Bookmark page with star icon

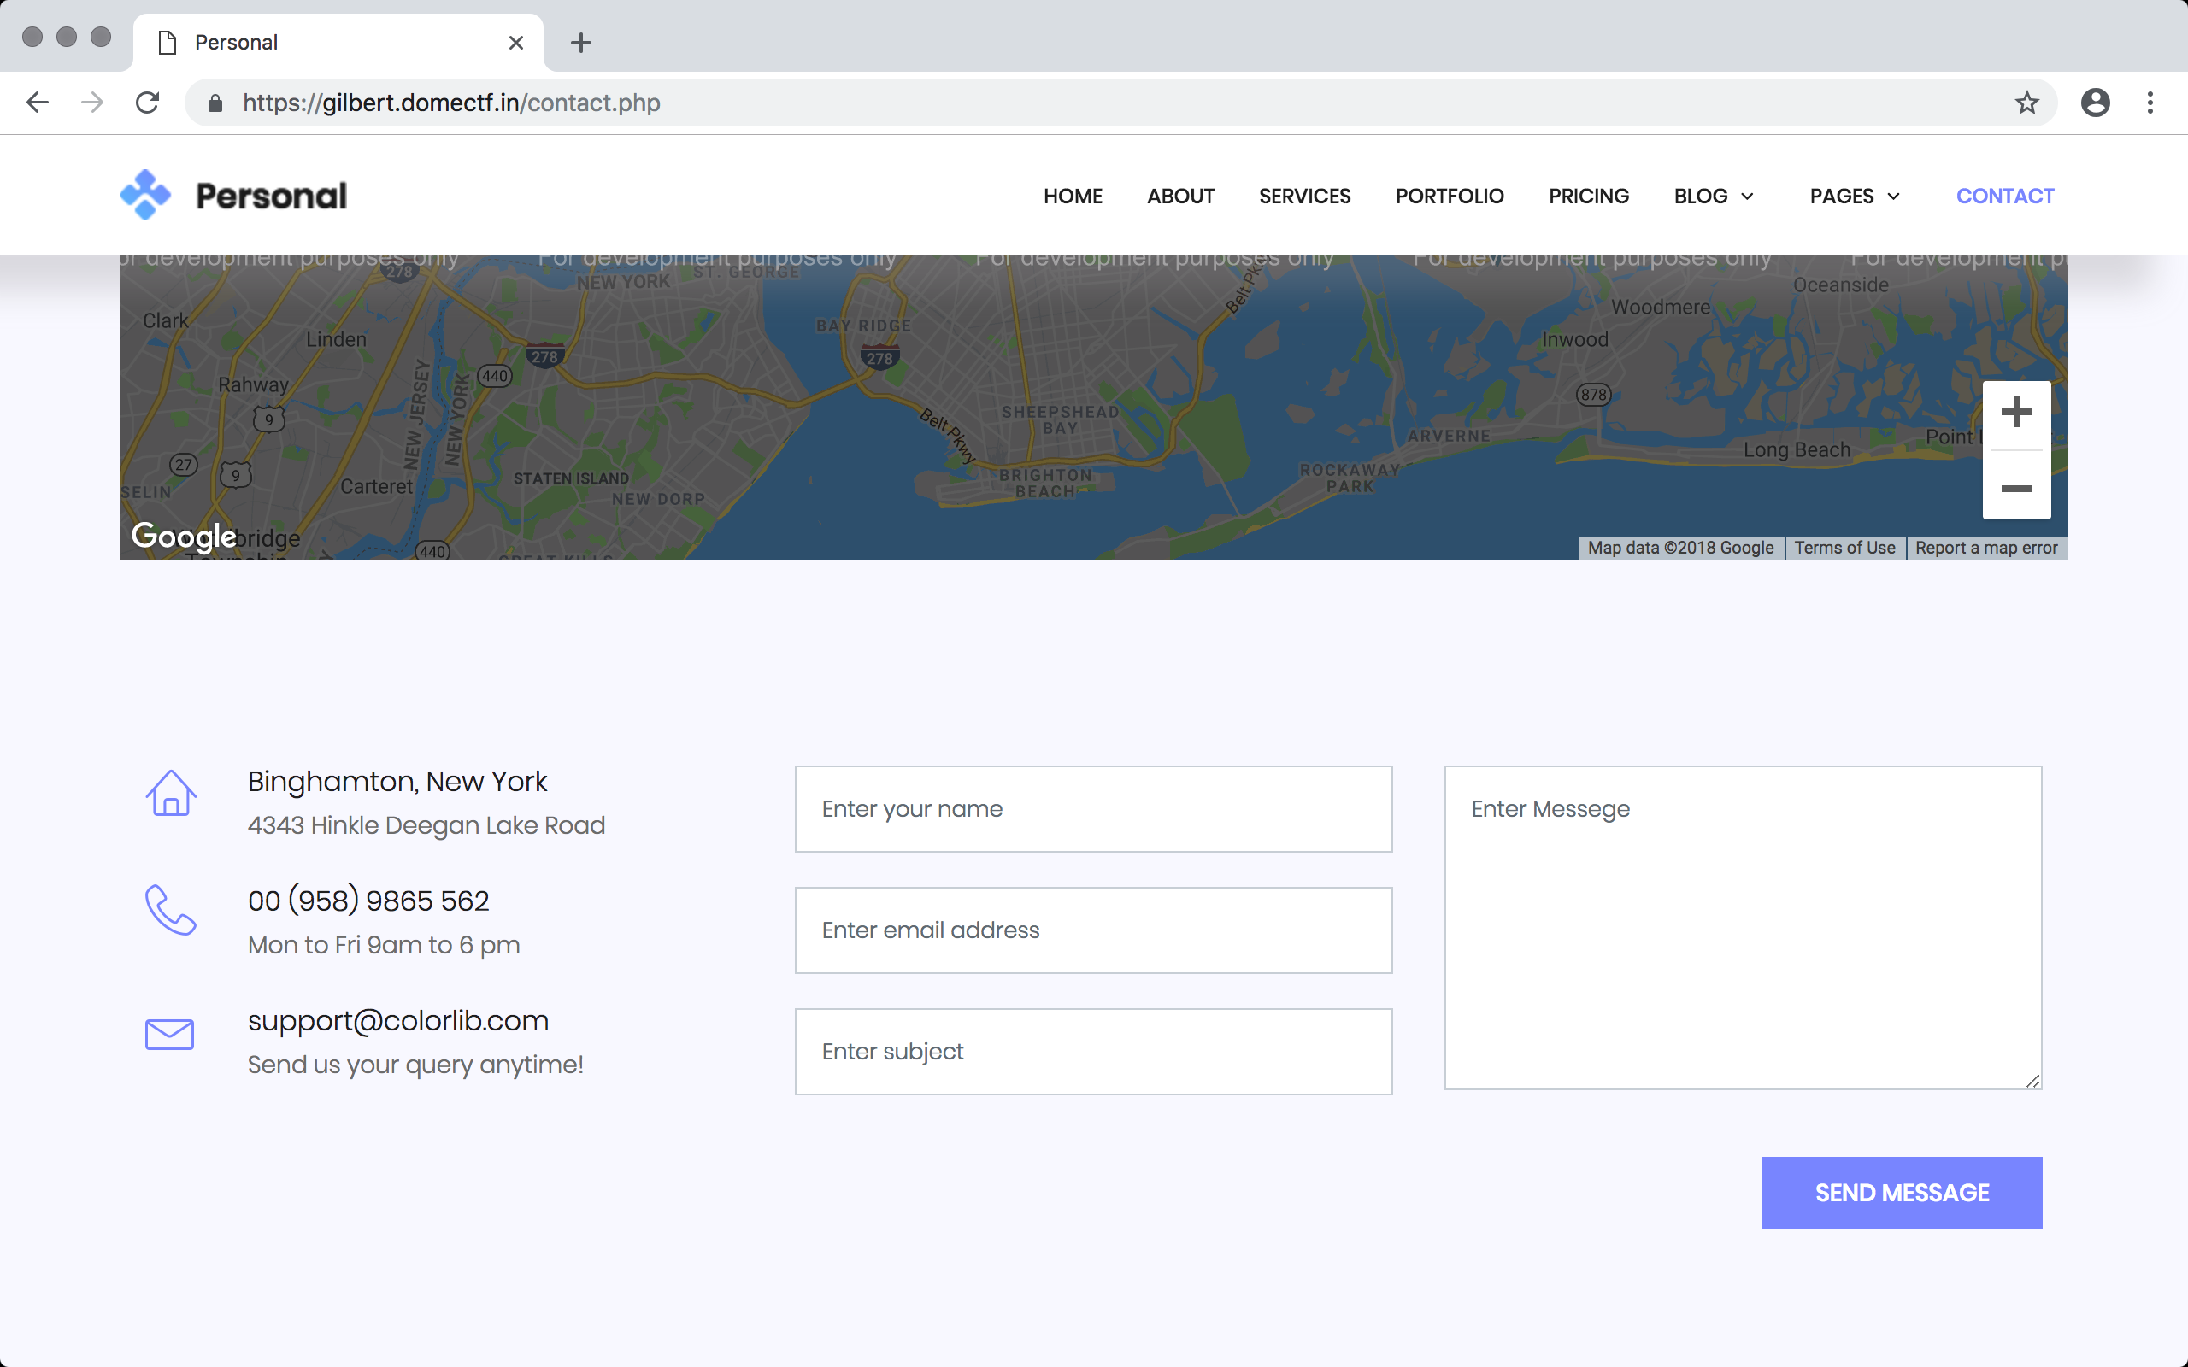coord(2026,103)
